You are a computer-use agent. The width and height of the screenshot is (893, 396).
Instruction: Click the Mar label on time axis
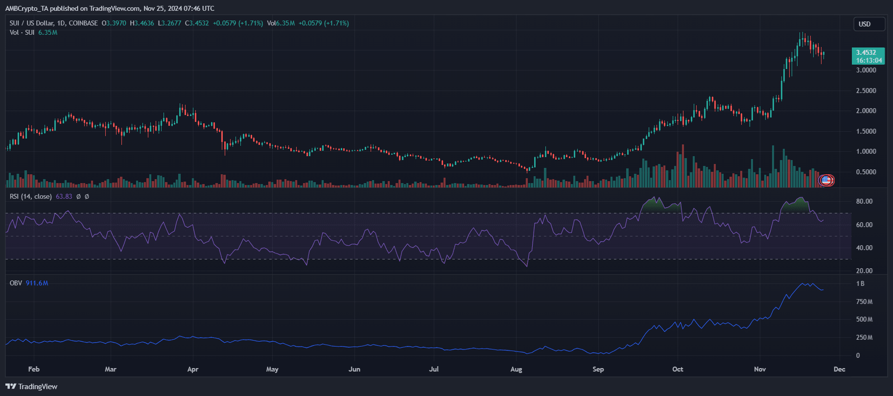[111, 369]
